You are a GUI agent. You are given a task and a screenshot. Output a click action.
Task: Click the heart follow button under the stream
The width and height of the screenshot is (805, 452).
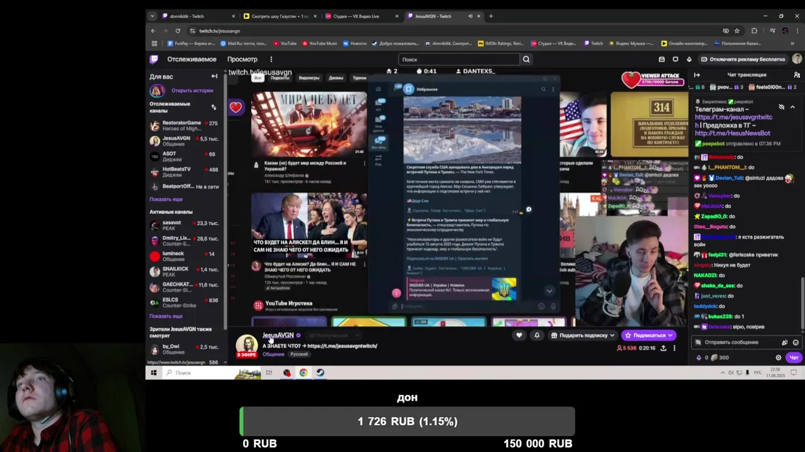point(519,335)
